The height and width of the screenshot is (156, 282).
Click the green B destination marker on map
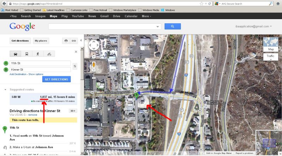click(x=136, y=96)
